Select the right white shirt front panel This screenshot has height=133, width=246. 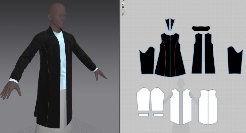[x=187, y=107]
